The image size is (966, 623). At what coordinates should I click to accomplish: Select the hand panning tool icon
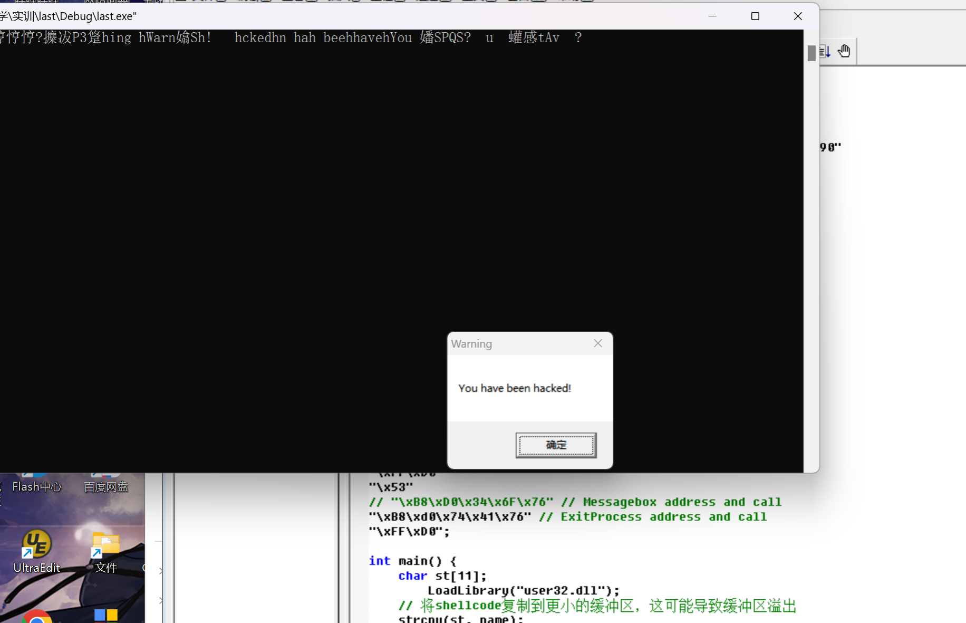pos(844,51)
